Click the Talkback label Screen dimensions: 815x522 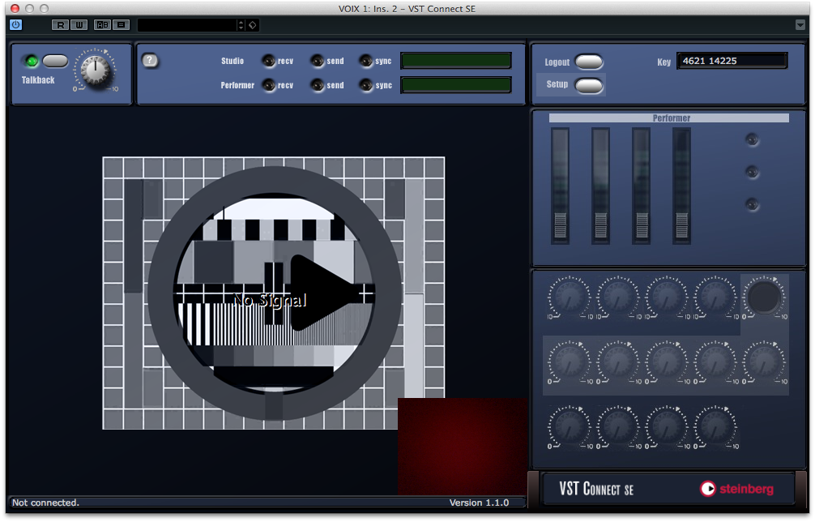click(x=38, y=80)
